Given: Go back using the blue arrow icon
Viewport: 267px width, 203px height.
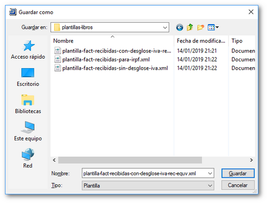Looking at the screenshot, I should 180,27.
